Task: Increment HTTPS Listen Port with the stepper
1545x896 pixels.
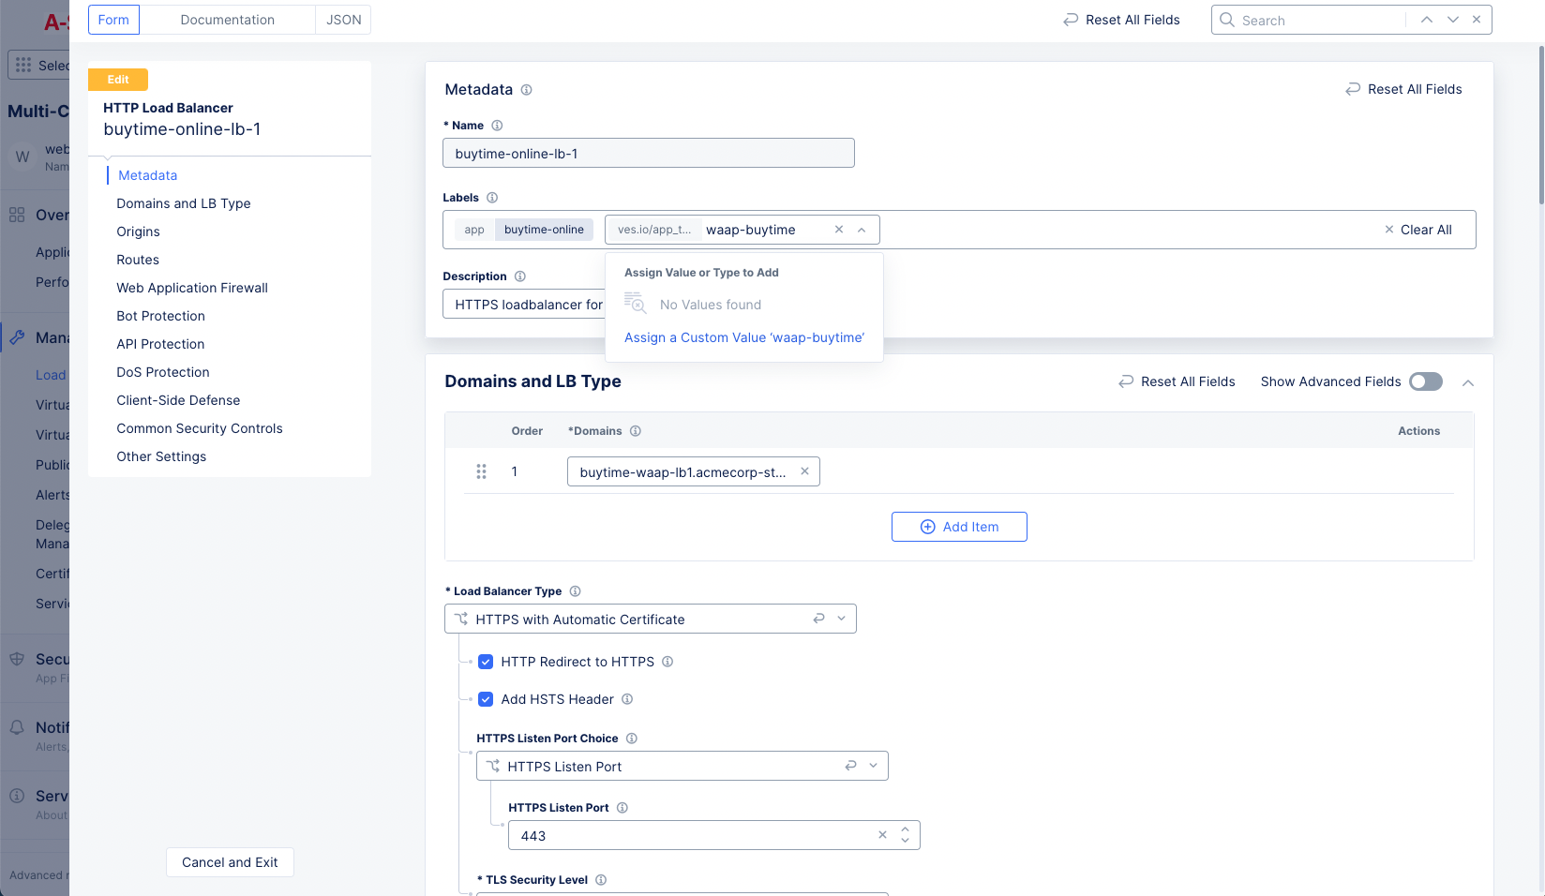Action: pyautogui.click(x=905, y=829)
